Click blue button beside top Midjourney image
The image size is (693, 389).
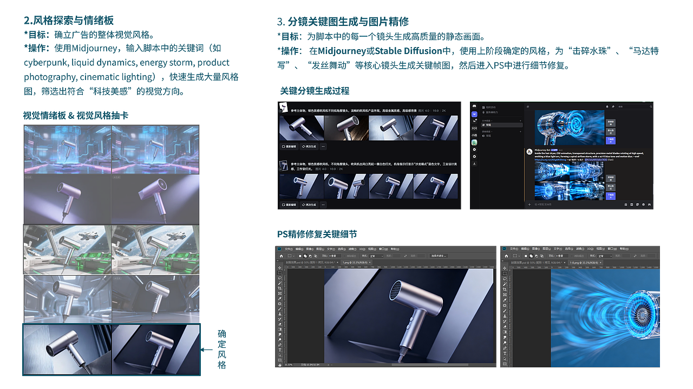611,140
